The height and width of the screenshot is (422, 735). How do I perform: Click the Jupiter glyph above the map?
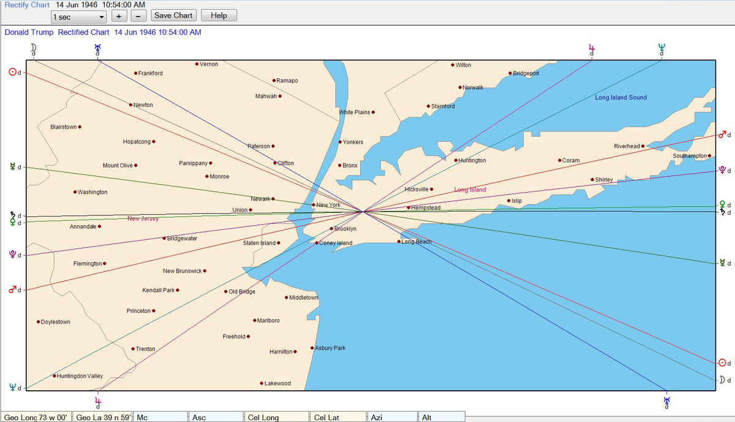pyautogui.click(x=591, y=46)
